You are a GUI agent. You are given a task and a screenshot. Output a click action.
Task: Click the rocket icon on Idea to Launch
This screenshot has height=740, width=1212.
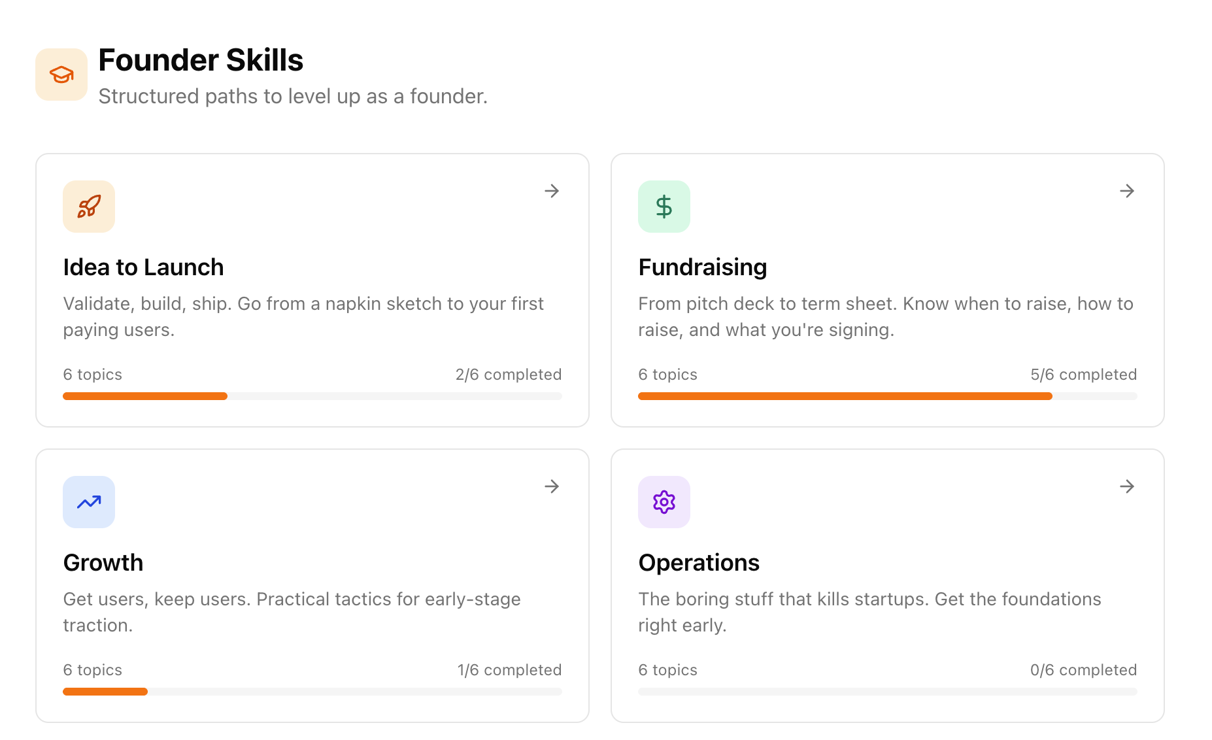[x=89, y=207]
